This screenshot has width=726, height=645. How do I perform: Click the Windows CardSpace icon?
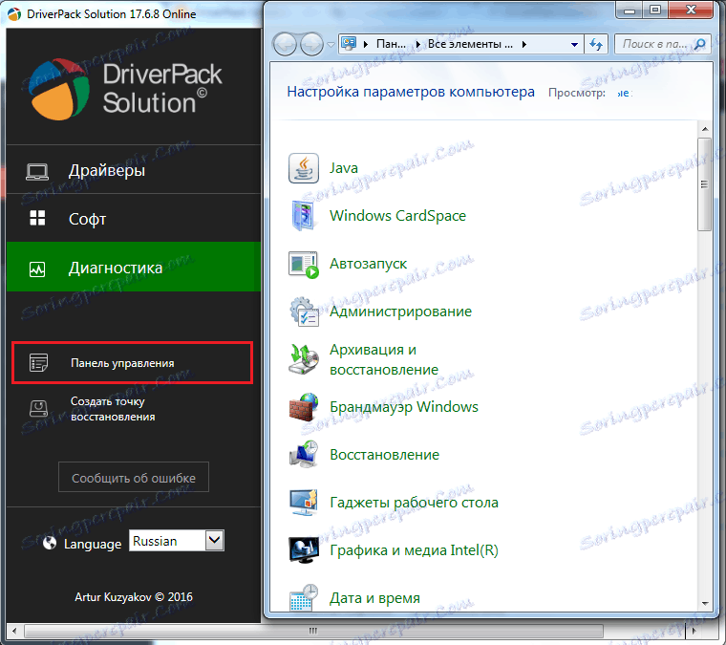pos(304,216)
